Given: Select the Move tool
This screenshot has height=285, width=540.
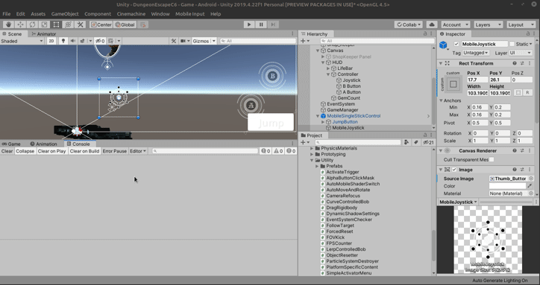Looking at the screenshot, I should [20, 25].
